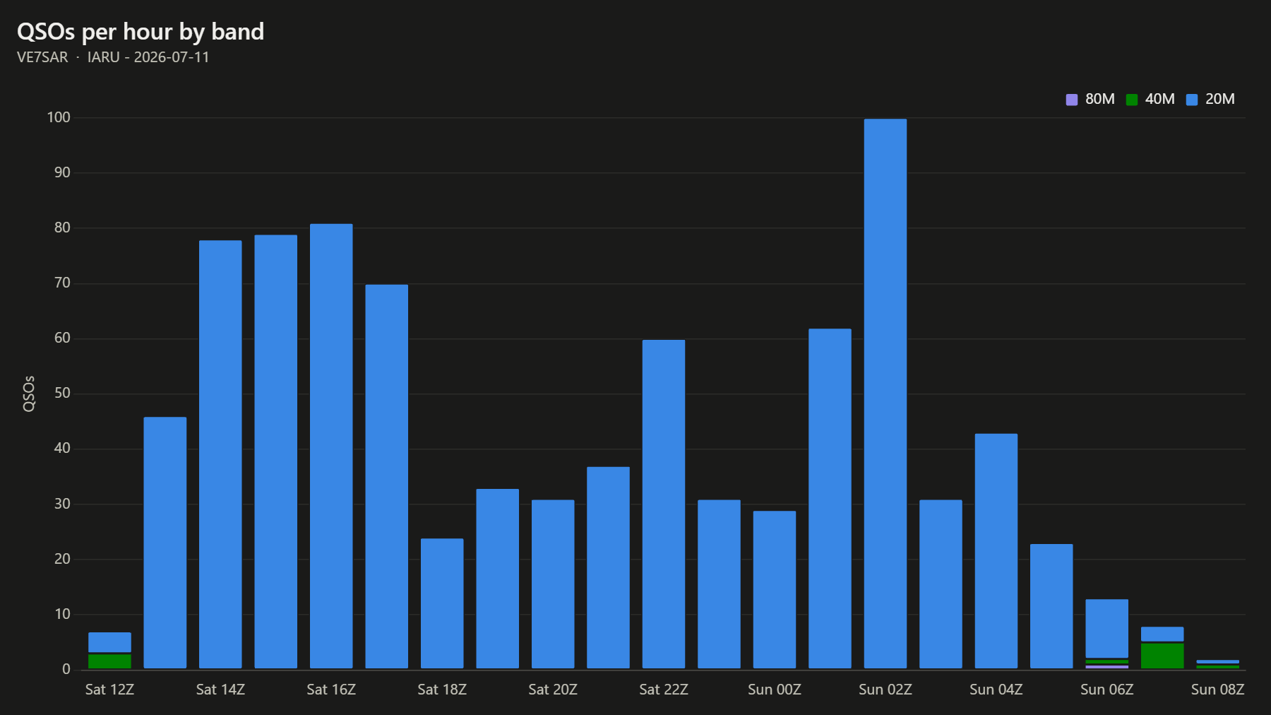Image resolution: width=1271 pixels, height=715 pixels.
Task: Click the green 40M segment at Sat 12Z
Action: [109, 661]
